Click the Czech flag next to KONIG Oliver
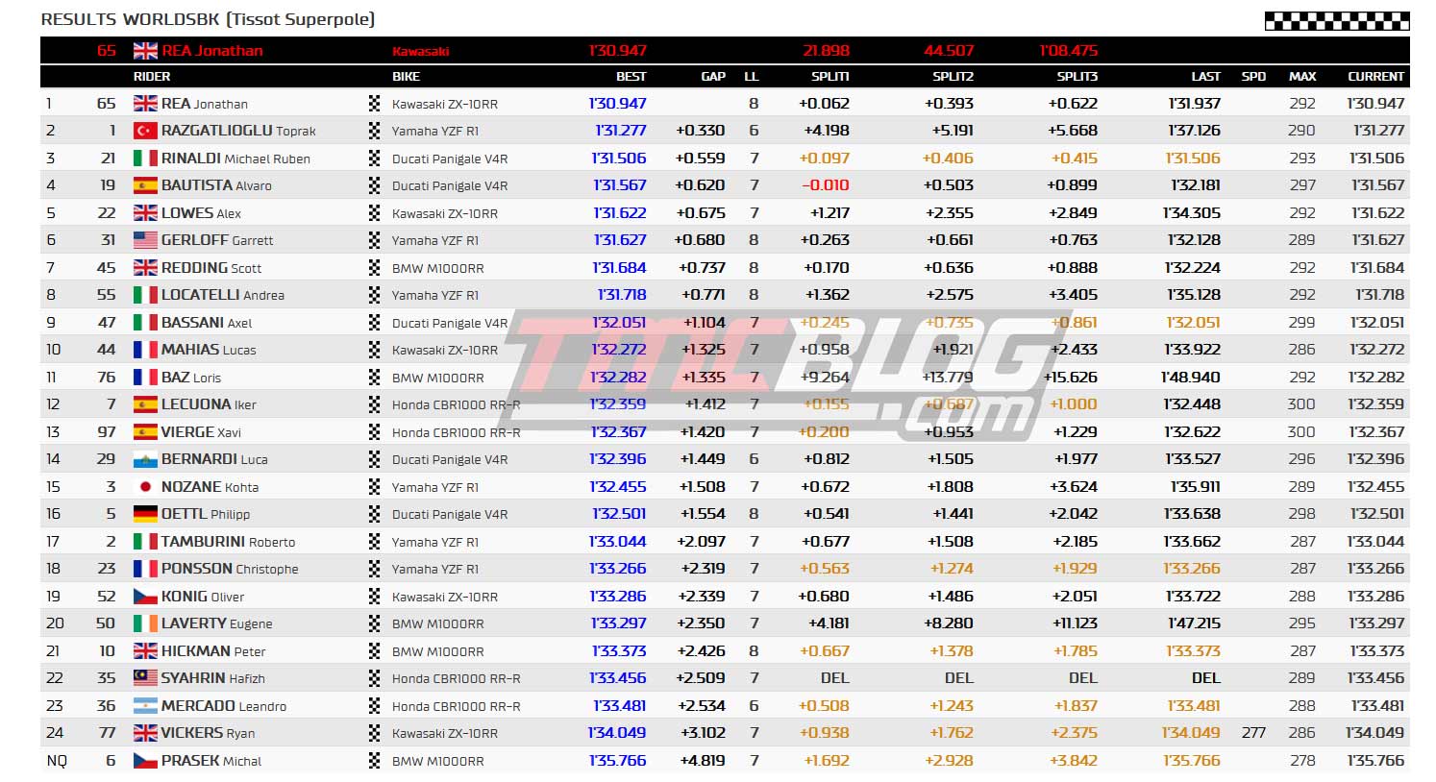1436x782 pixels. pyautogui.click(x=145, y=596)
